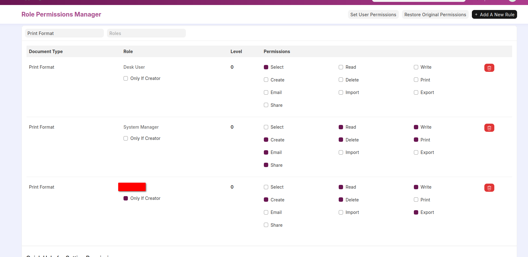
Task: Add A New Rule
Action: pos(494,15)
